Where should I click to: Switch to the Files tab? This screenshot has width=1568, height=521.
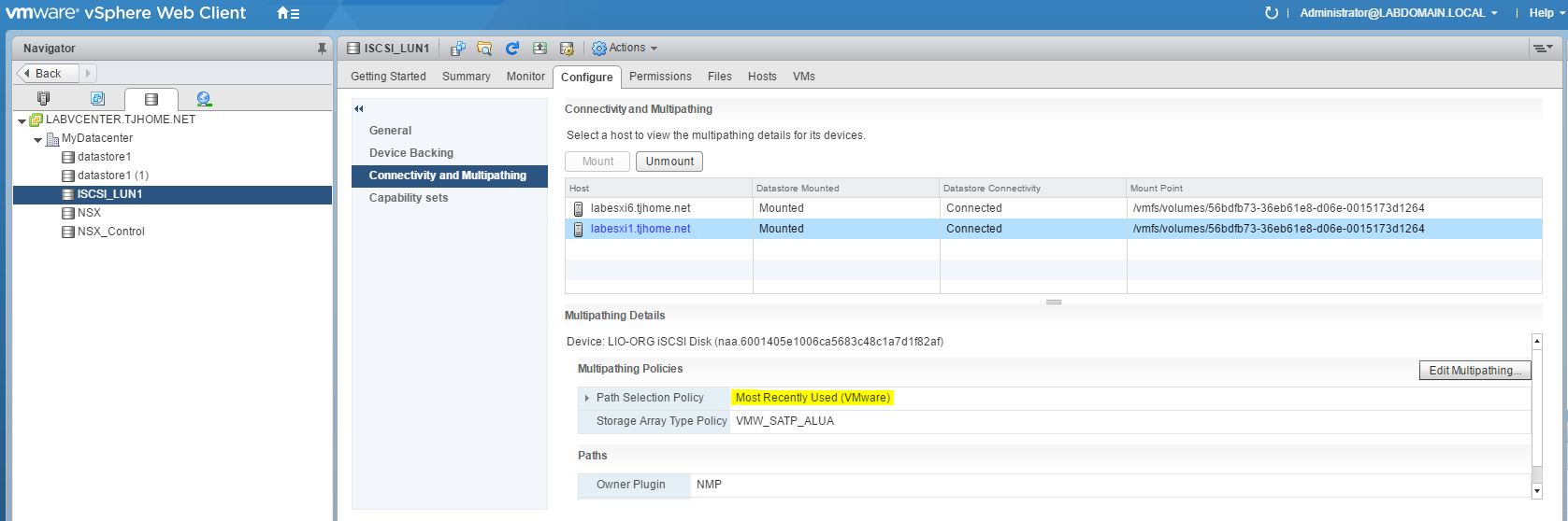[x=720, y=77]
